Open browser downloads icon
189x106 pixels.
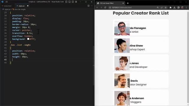175,7
